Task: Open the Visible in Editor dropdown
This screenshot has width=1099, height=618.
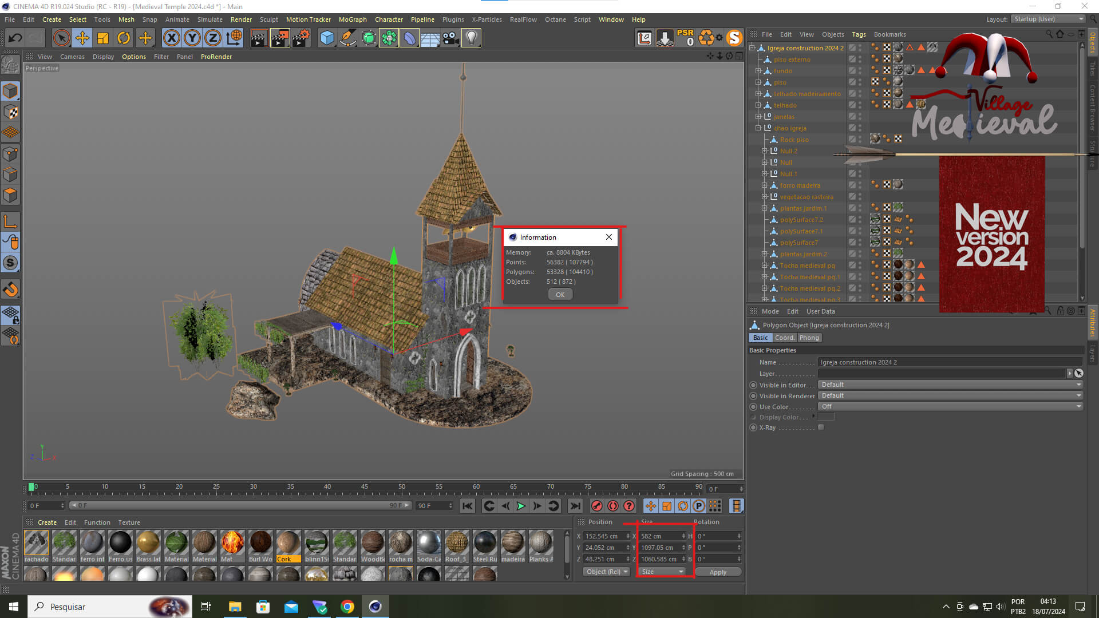Action: tap(950, 385)
